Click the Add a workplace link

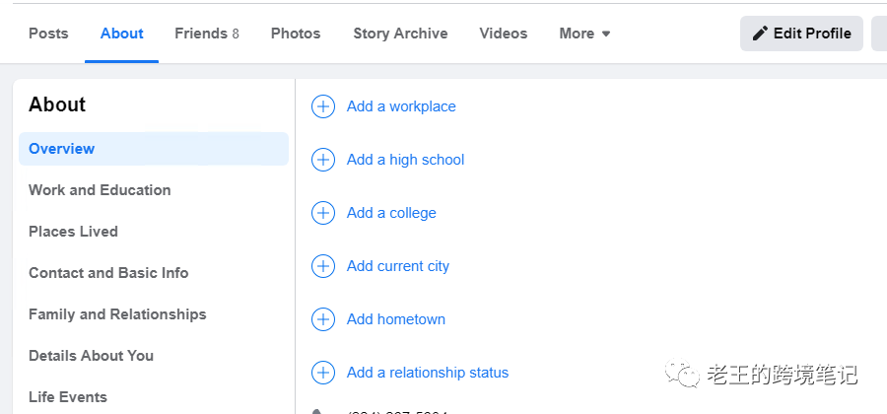401,106
